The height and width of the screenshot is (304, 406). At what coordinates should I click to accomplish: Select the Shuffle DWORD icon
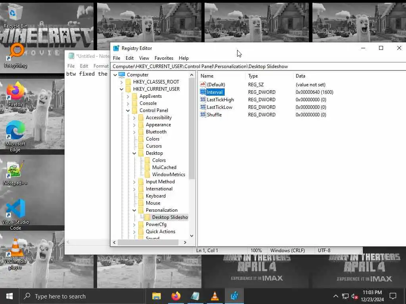click(203, 114)
